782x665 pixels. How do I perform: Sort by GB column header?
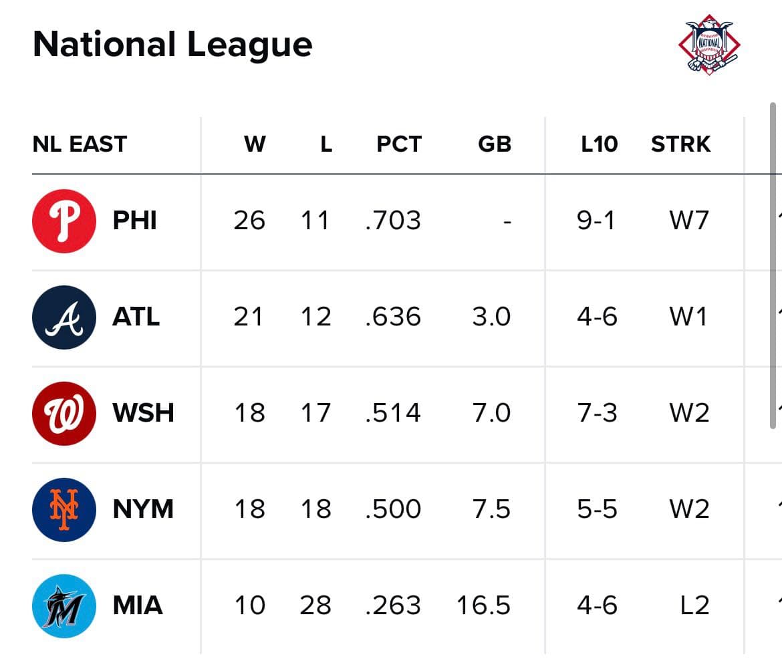coord(495,144)
